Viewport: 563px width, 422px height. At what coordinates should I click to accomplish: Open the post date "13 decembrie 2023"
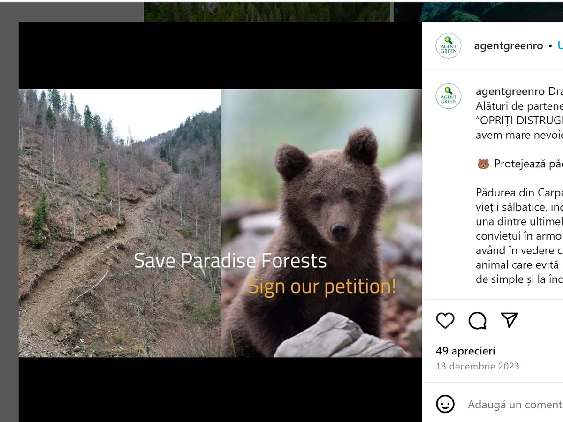click(477, 366)
